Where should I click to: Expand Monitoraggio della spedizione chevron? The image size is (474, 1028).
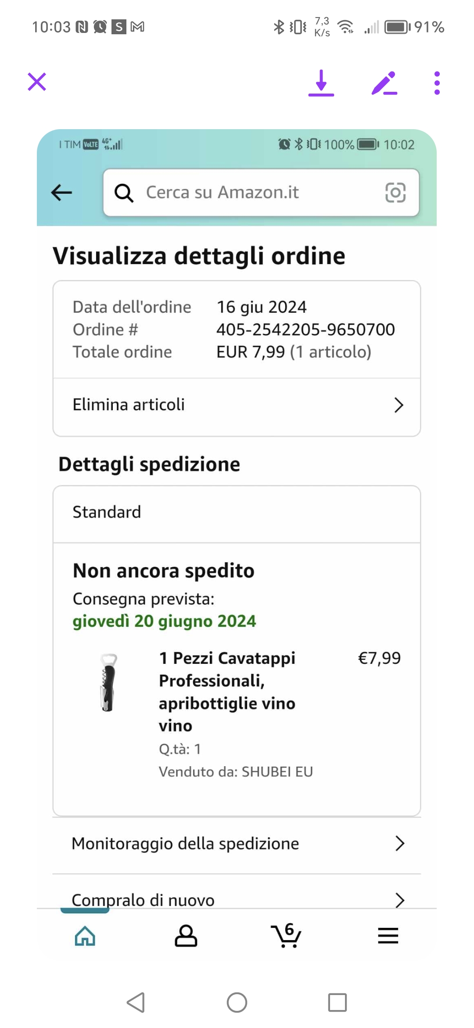399,843
